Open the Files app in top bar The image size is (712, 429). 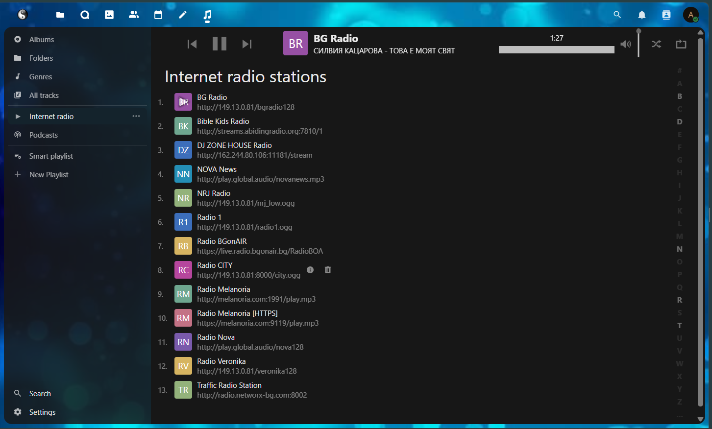coord(60,15)
